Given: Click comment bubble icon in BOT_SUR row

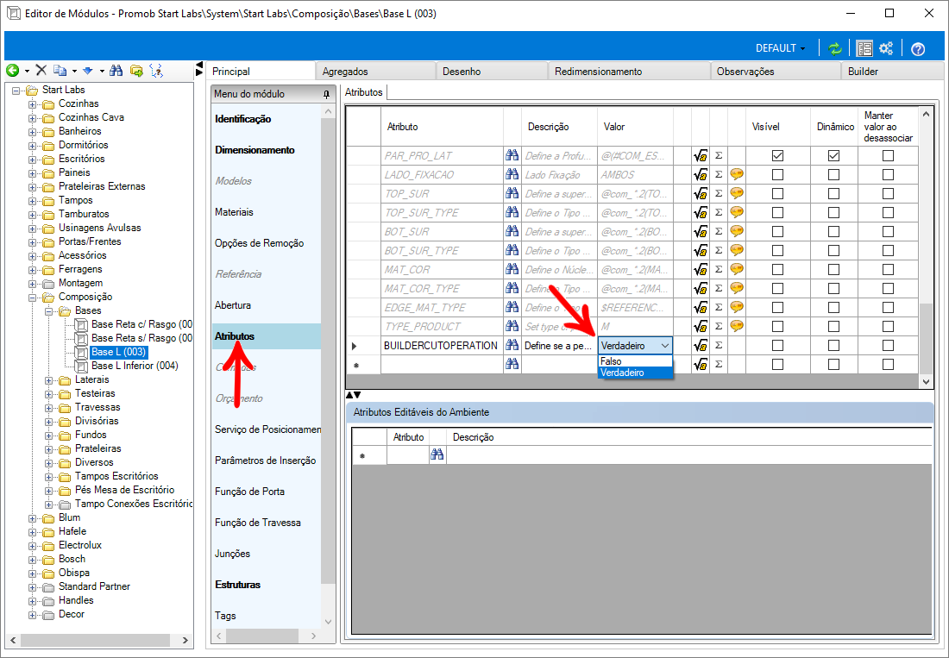Looking at the screenshot, I should [737, 232].
